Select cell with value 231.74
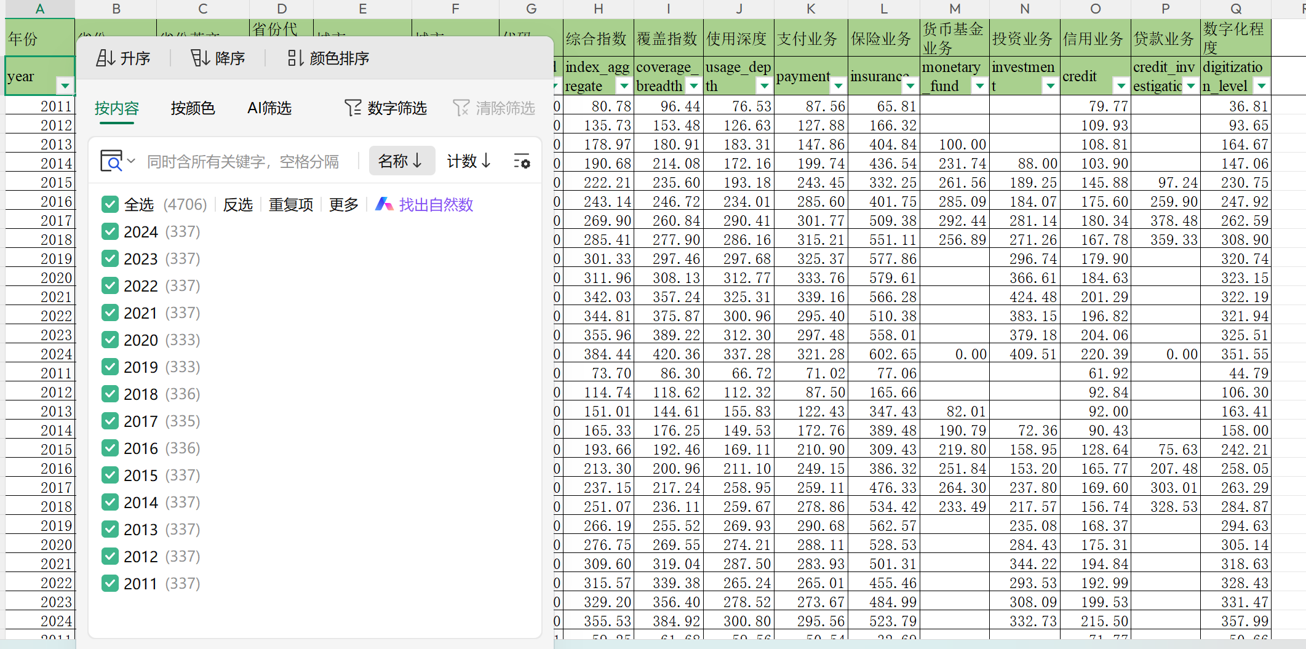The width and height of the screenshot is (1306, 649). (955, 164)
